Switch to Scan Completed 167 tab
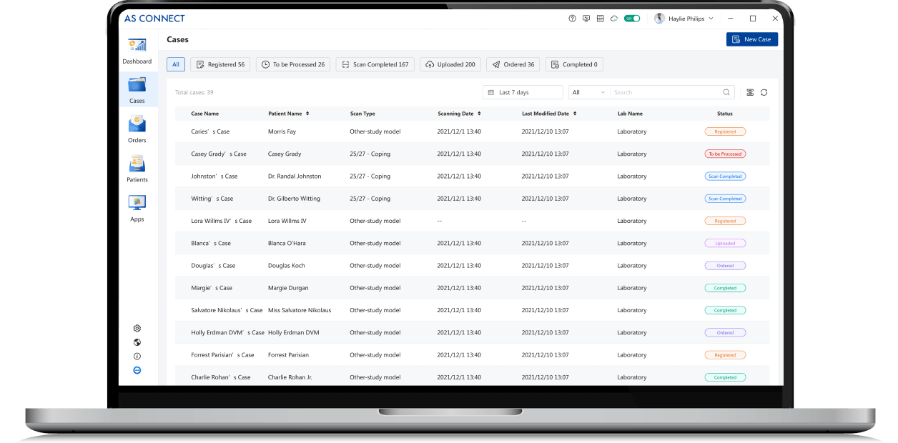 point(375,64)
